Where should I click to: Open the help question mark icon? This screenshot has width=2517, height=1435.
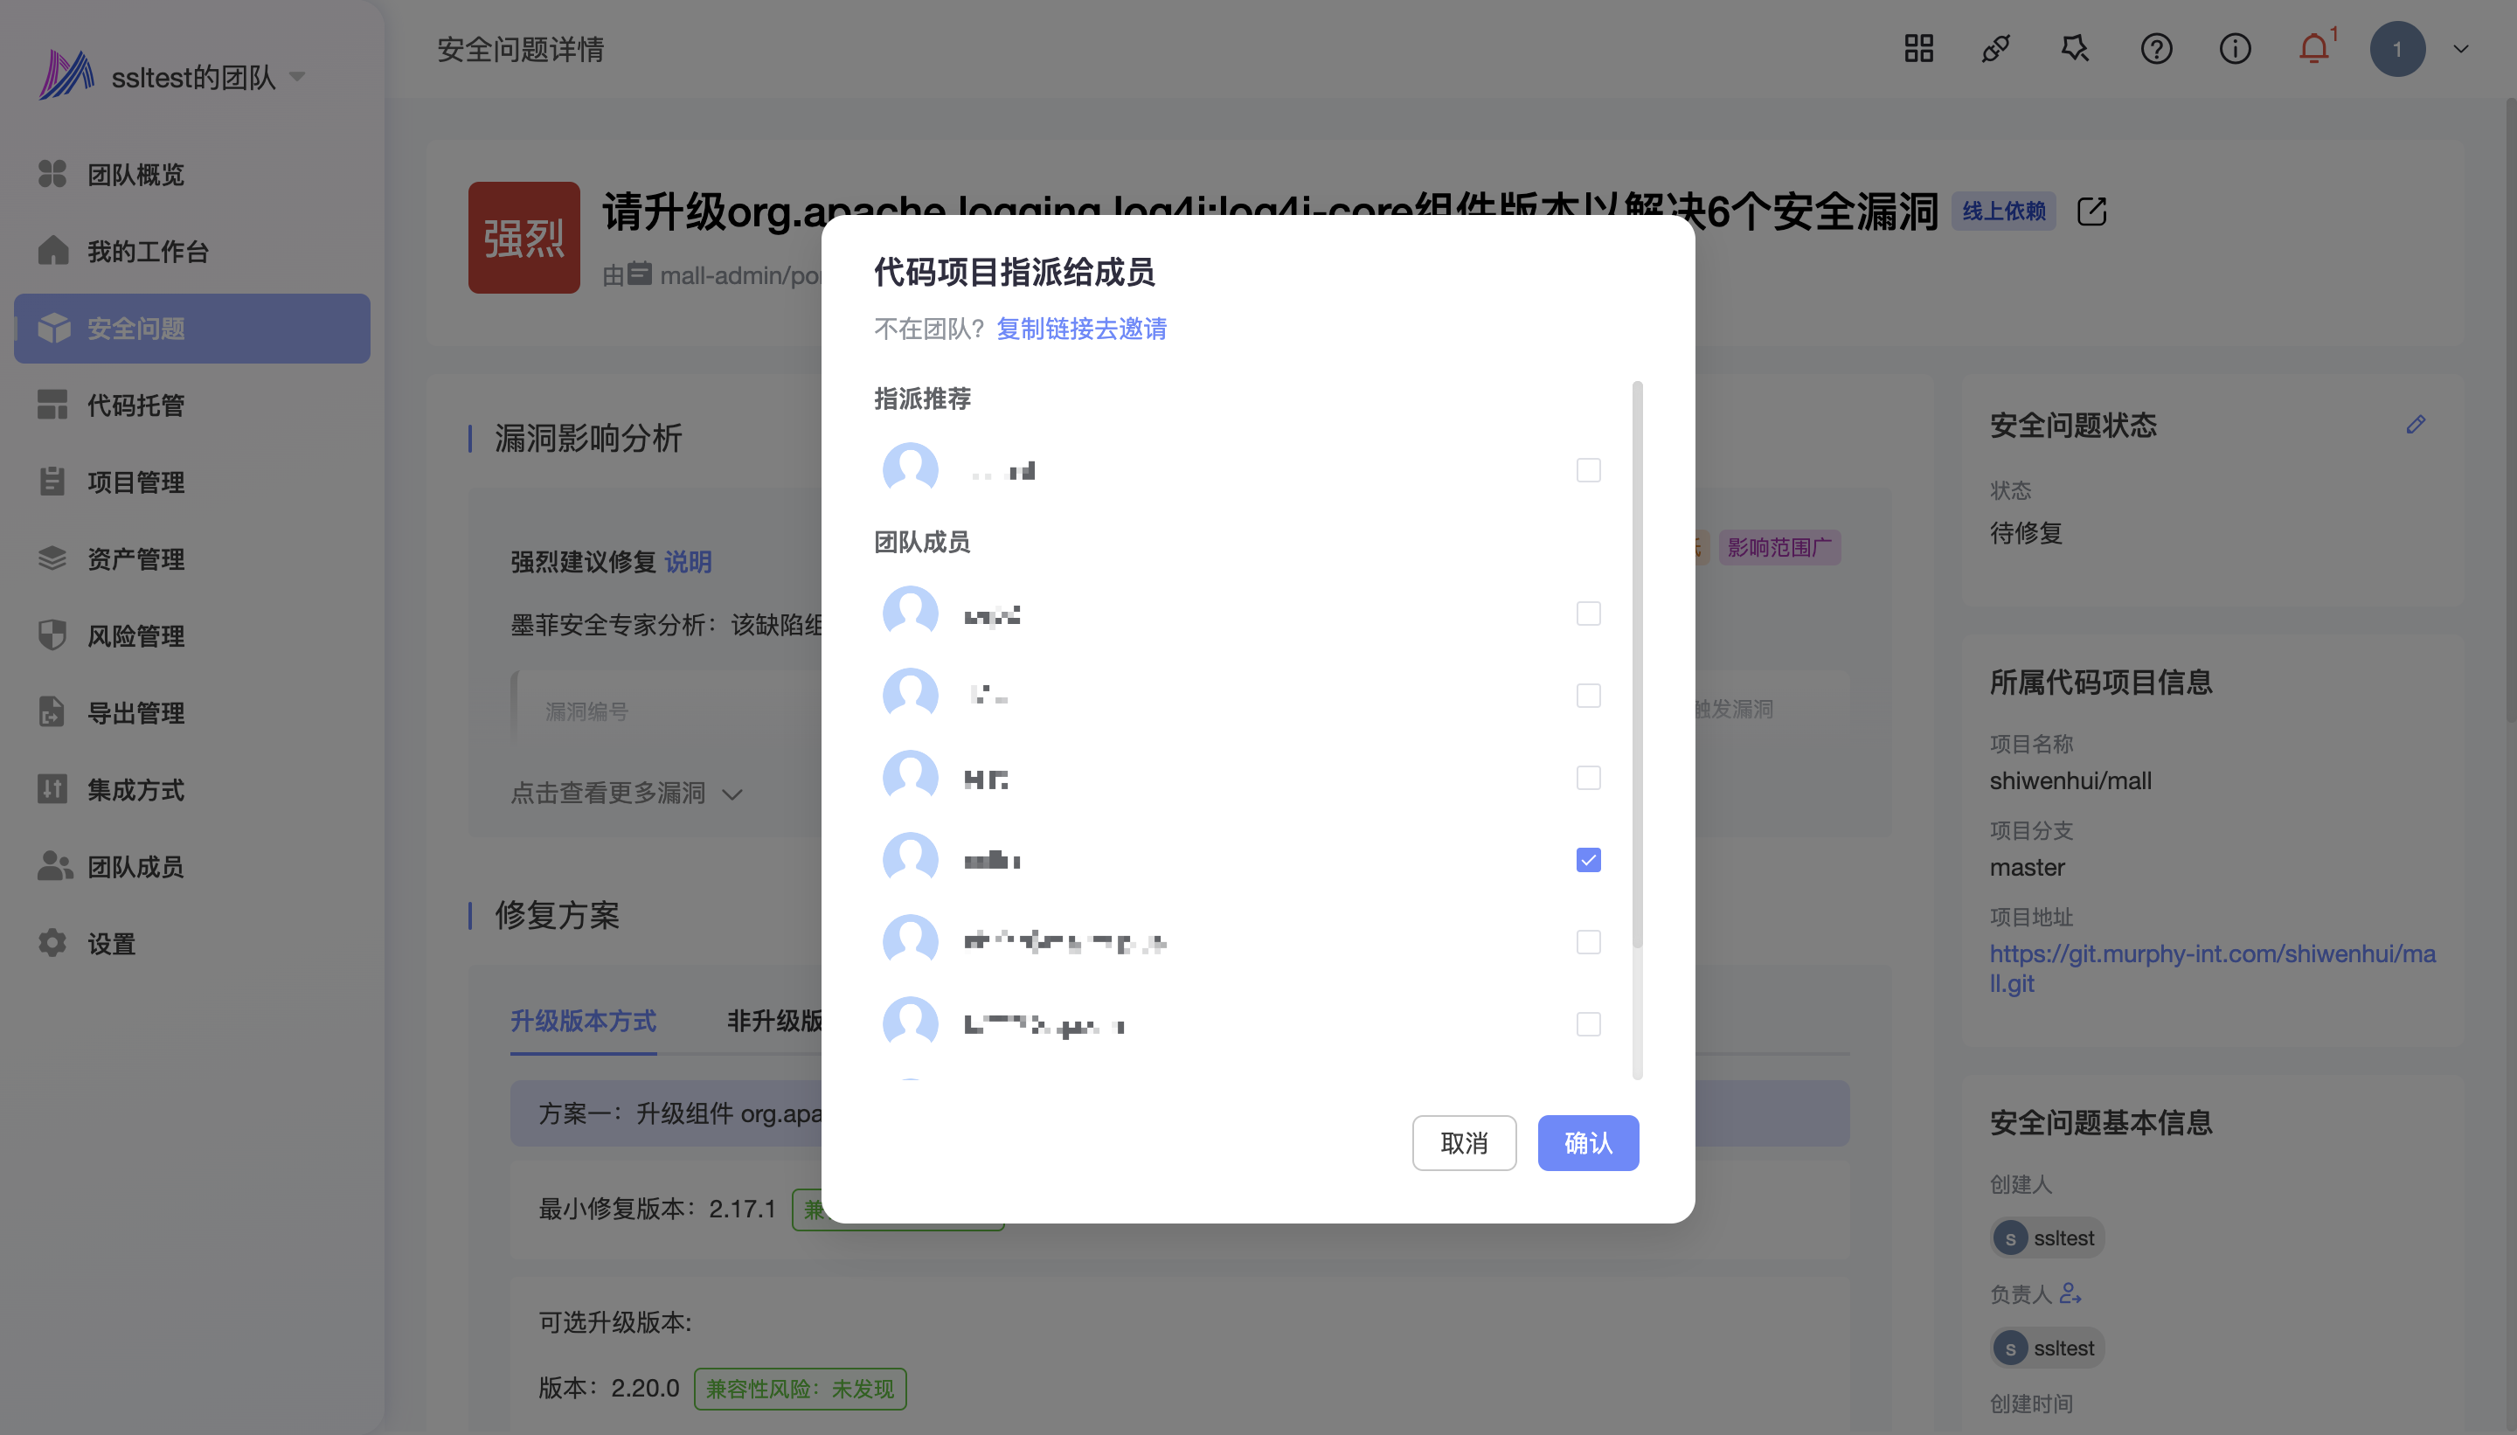click(2155, 49)
